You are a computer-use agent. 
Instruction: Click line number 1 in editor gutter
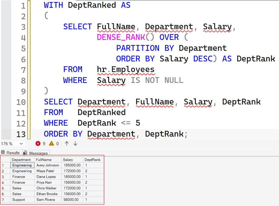23,6
